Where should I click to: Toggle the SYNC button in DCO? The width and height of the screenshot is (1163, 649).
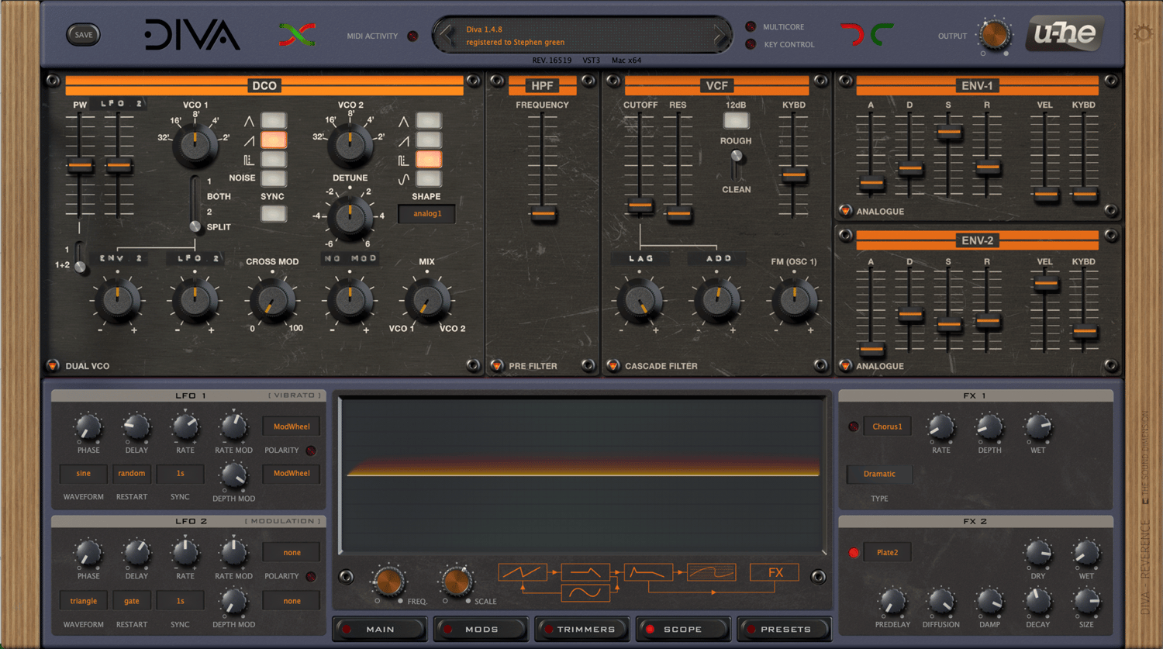click(x=273, y=214)
